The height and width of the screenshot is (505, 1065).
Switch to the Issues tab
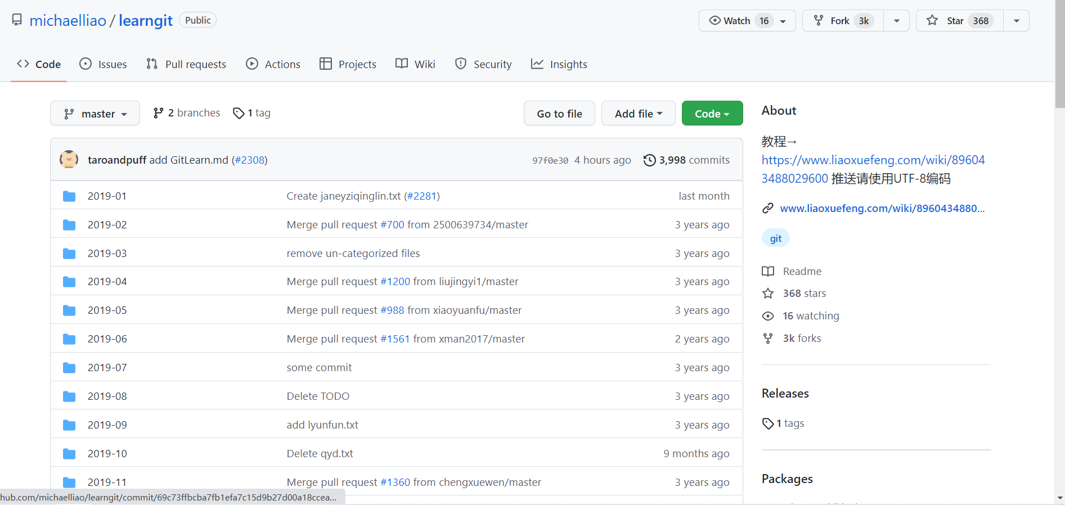pyautogui.click(x=104, y=64)
